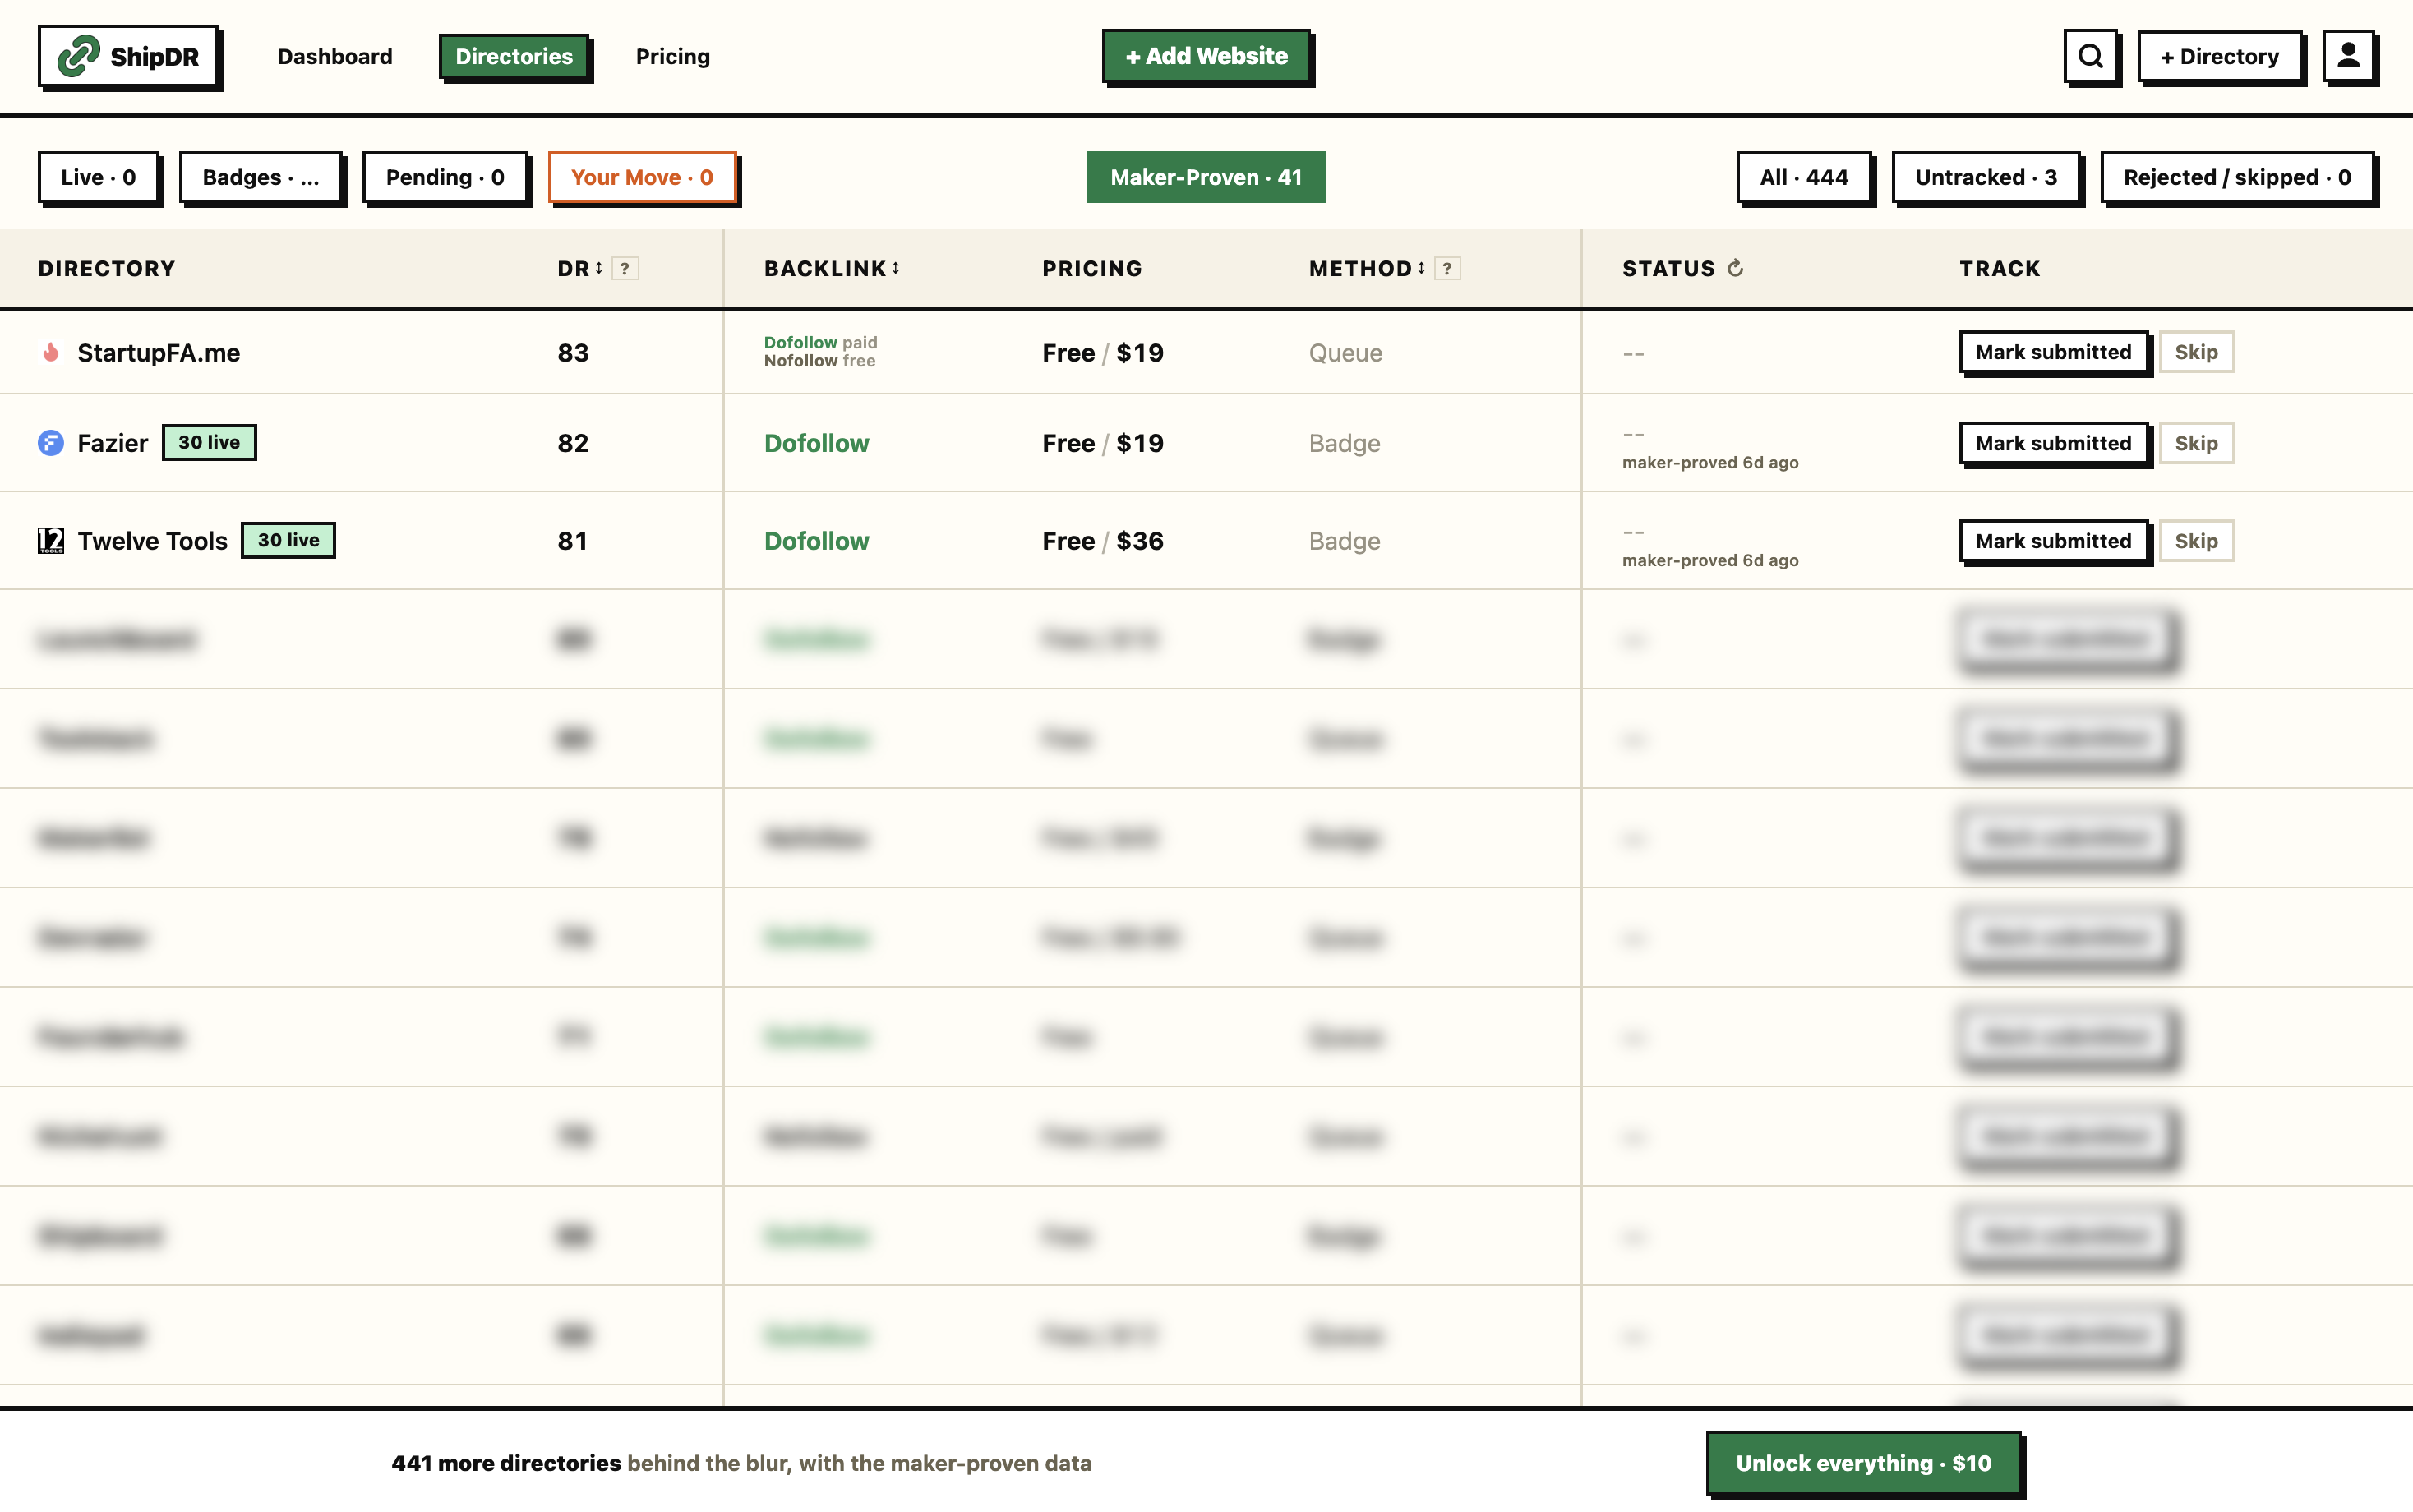Filter by Badges tab
Image resolution: width=2413 pixels, height=1512 pixels.
pos(261,177)
